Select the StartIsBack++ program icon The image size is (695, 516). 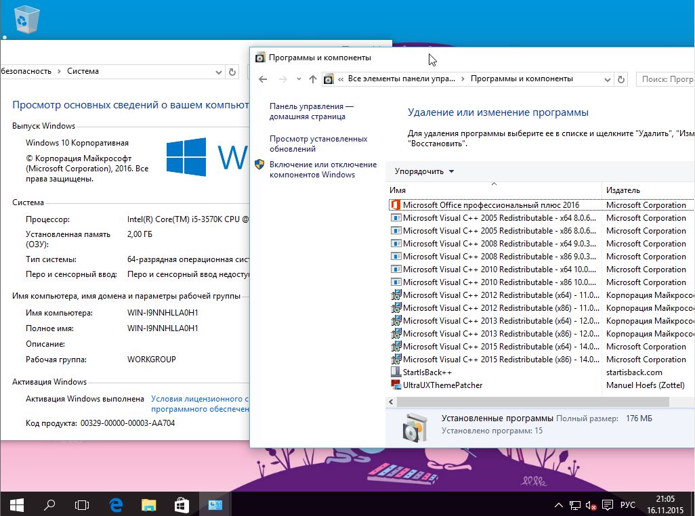coord(396,372)
